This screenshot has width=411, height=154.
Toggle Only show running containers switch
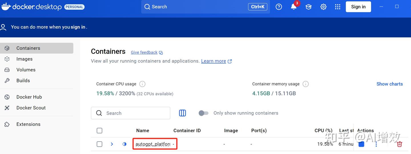point(204,113)
